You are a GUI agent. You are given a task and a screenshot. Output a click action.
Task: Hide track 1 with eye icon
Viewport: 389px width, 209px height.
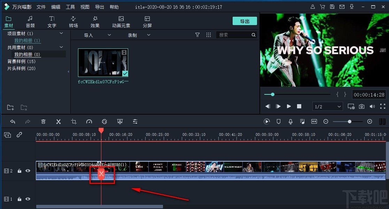[28, 199]
